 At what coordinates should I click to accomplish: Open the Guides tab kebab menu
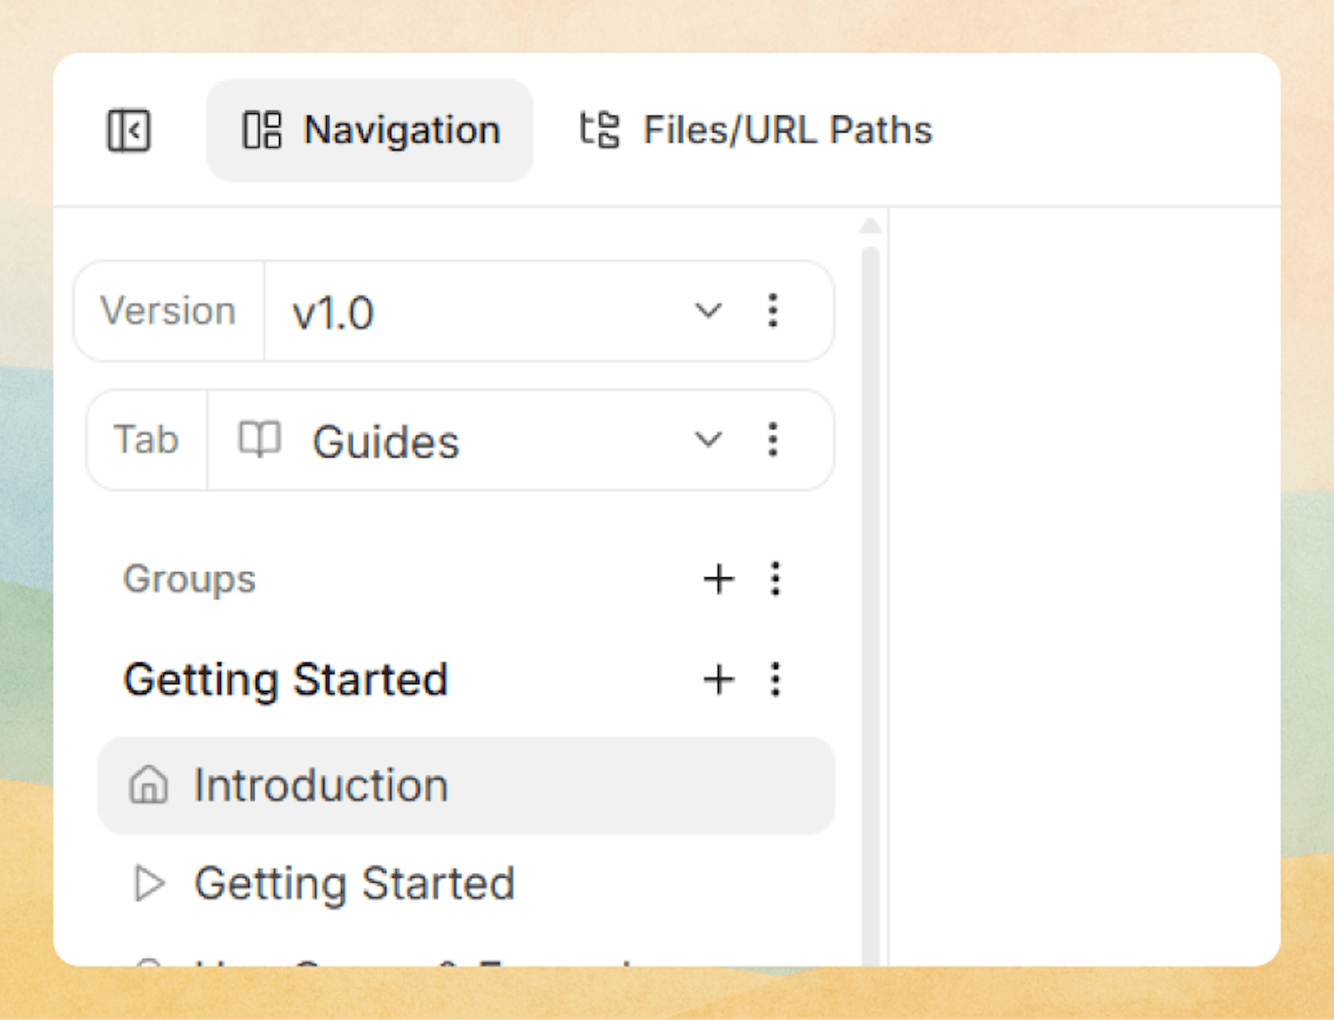773,440
